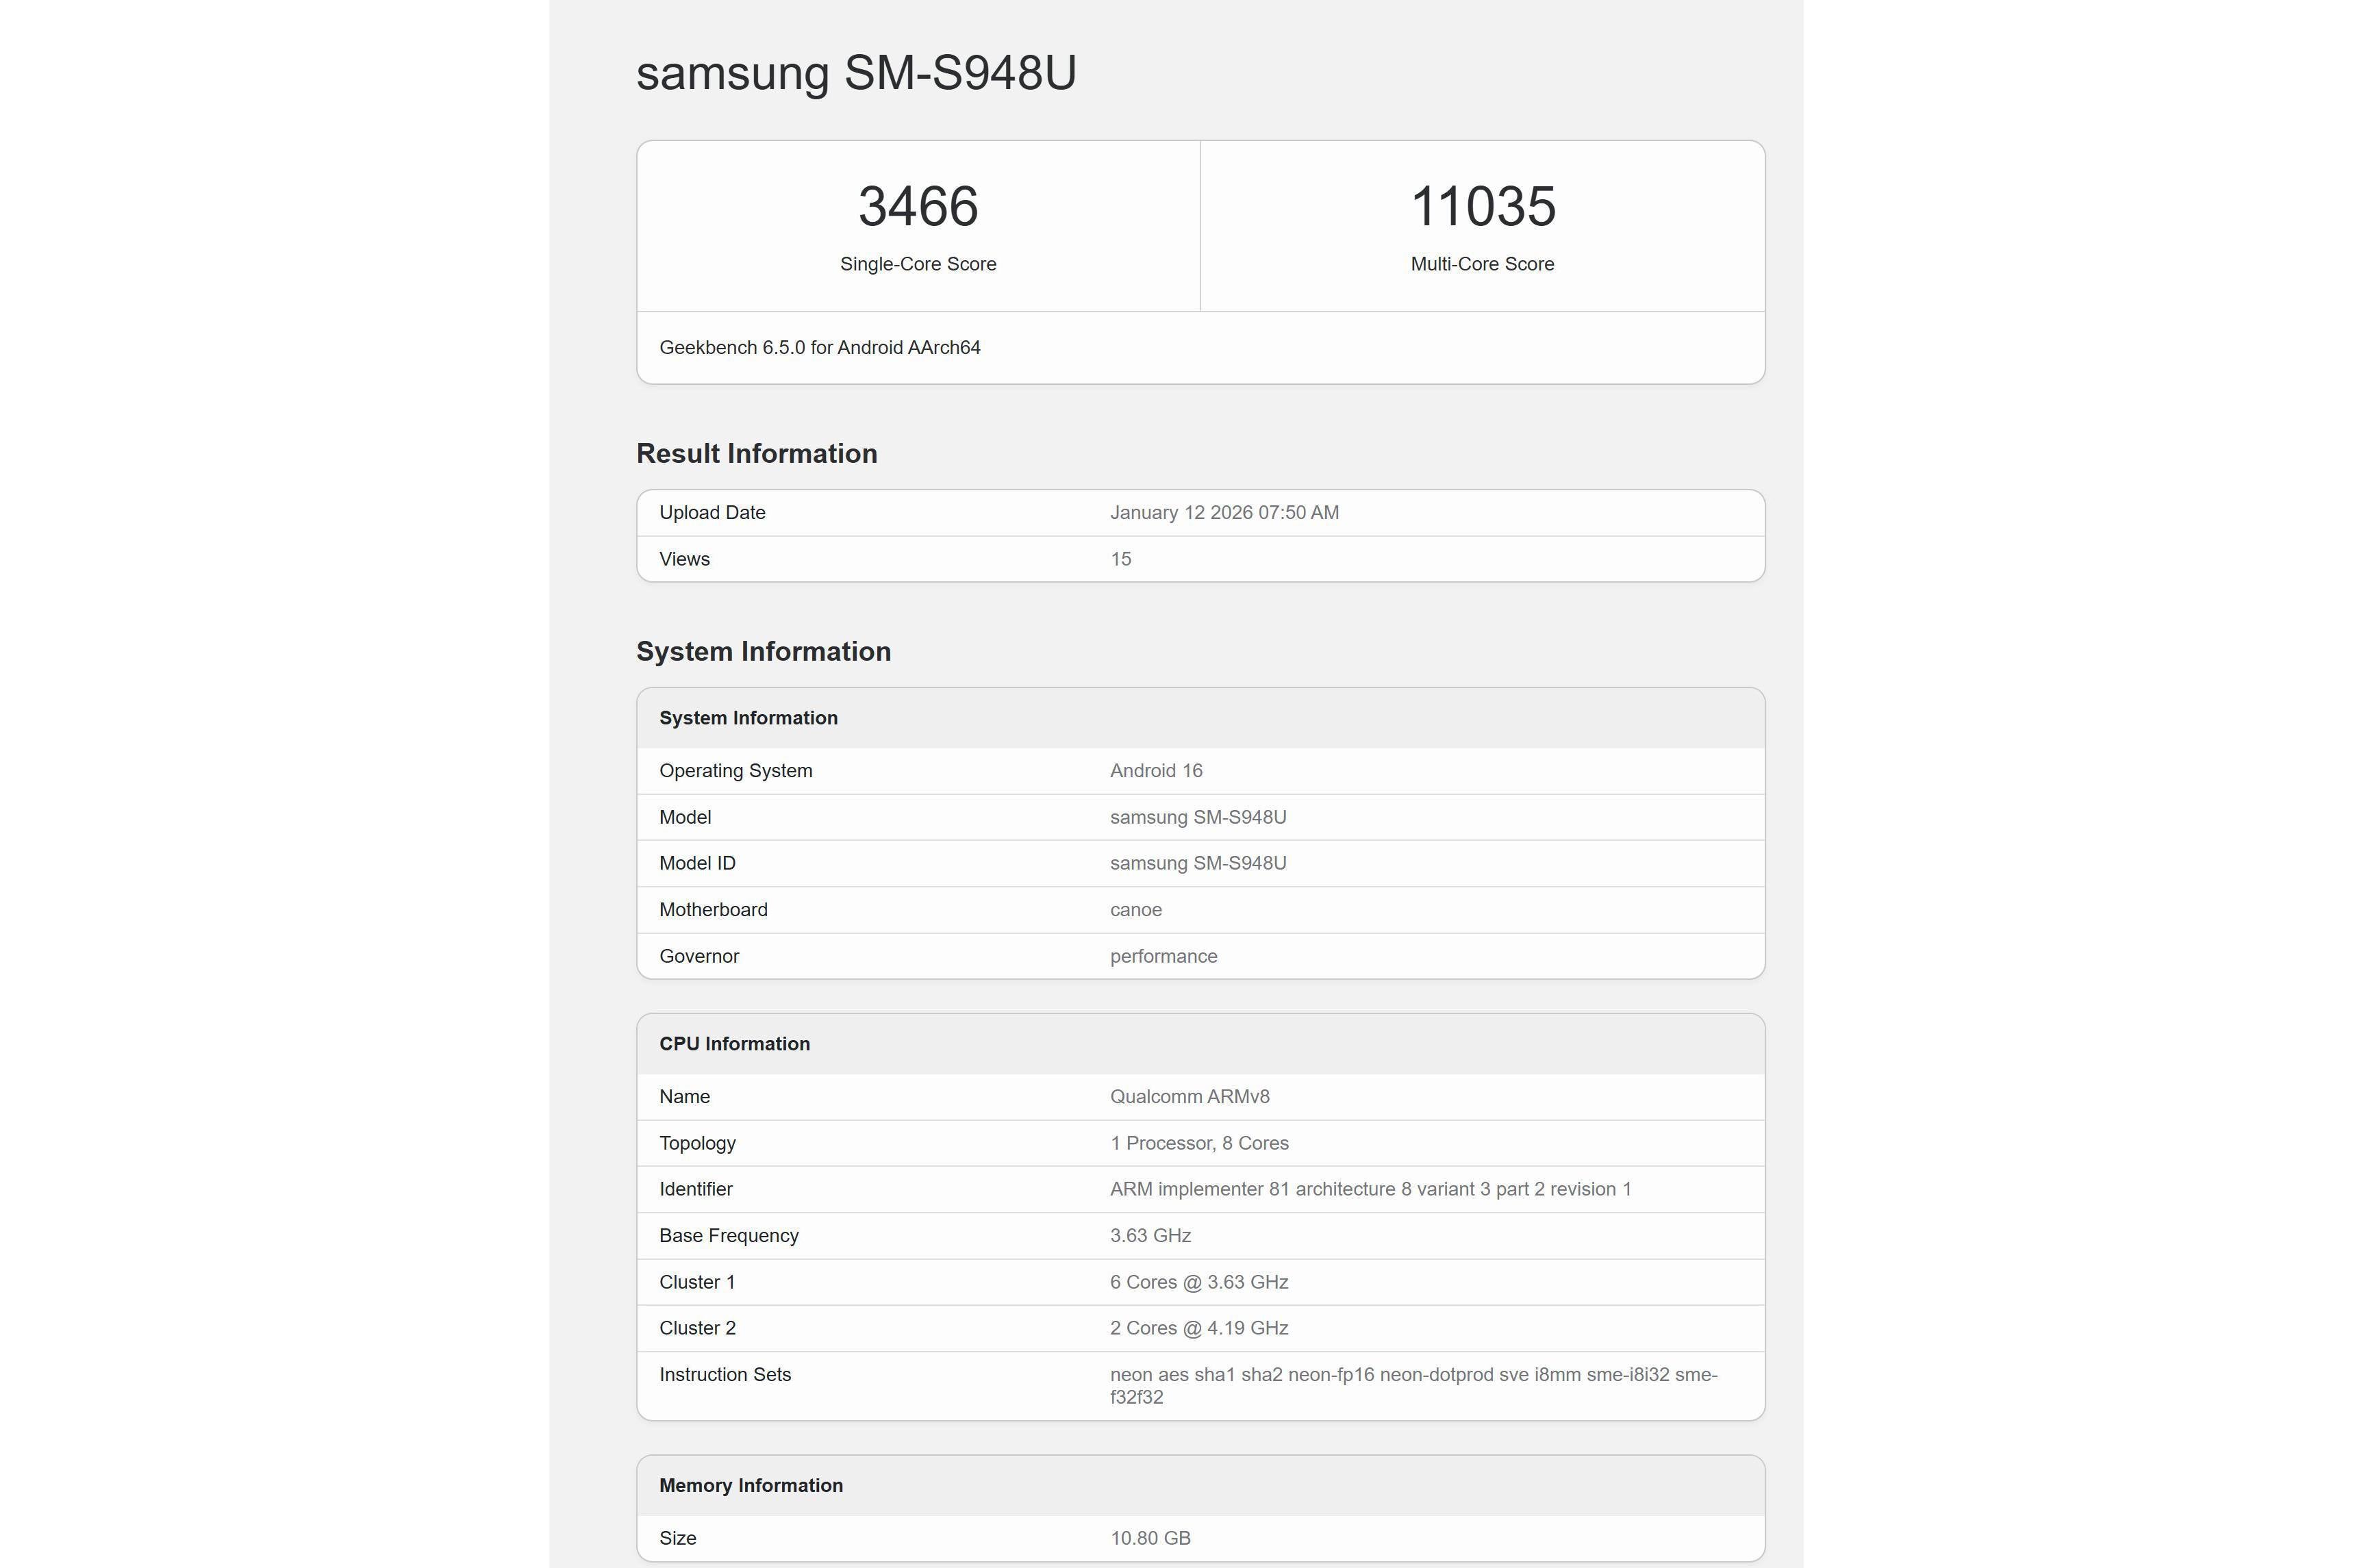The height and width of the screenshot is (1568, 2353).
Task: Select the Governor value performance
Action: [1163, 956]
